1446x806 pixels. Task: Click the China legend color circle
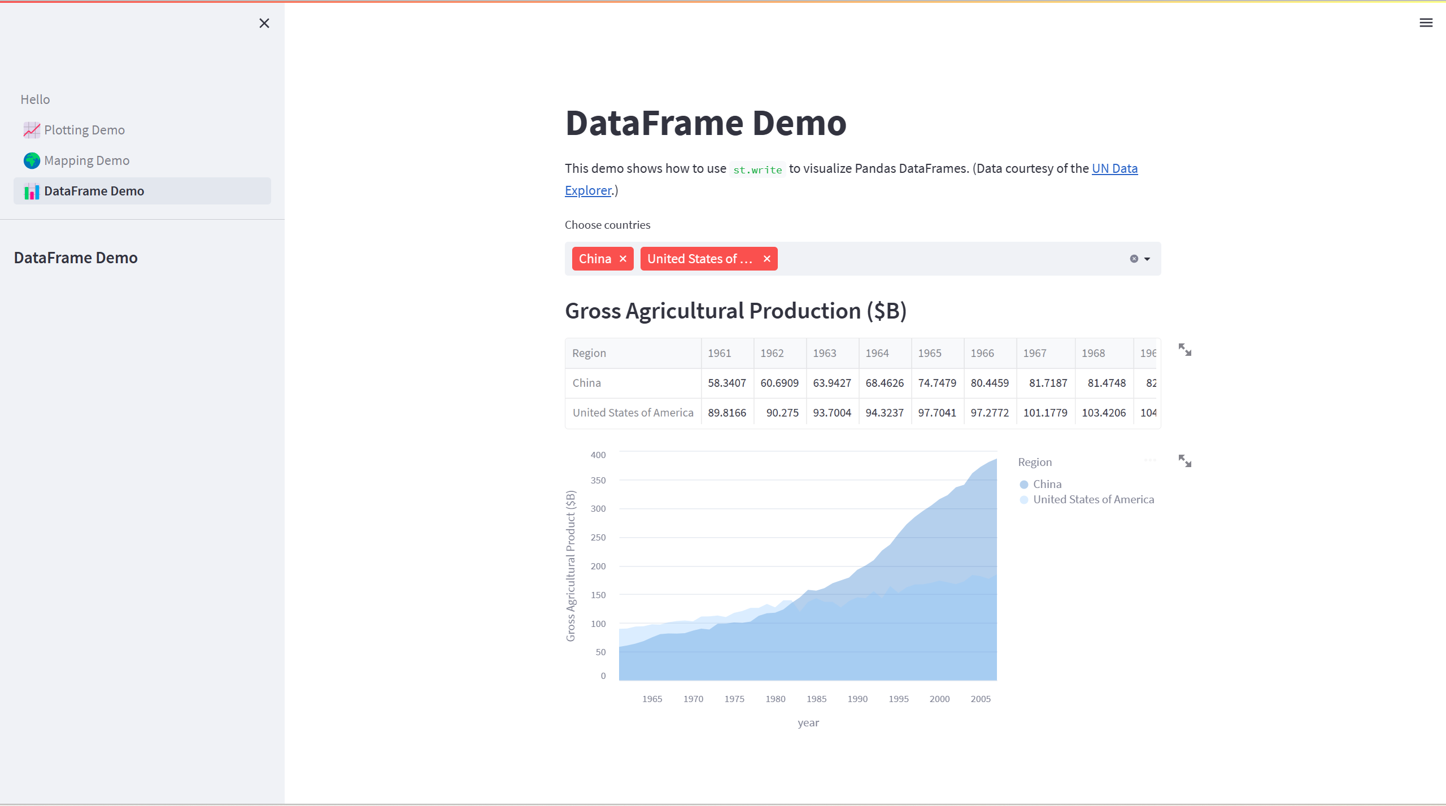pos(1023,485)
